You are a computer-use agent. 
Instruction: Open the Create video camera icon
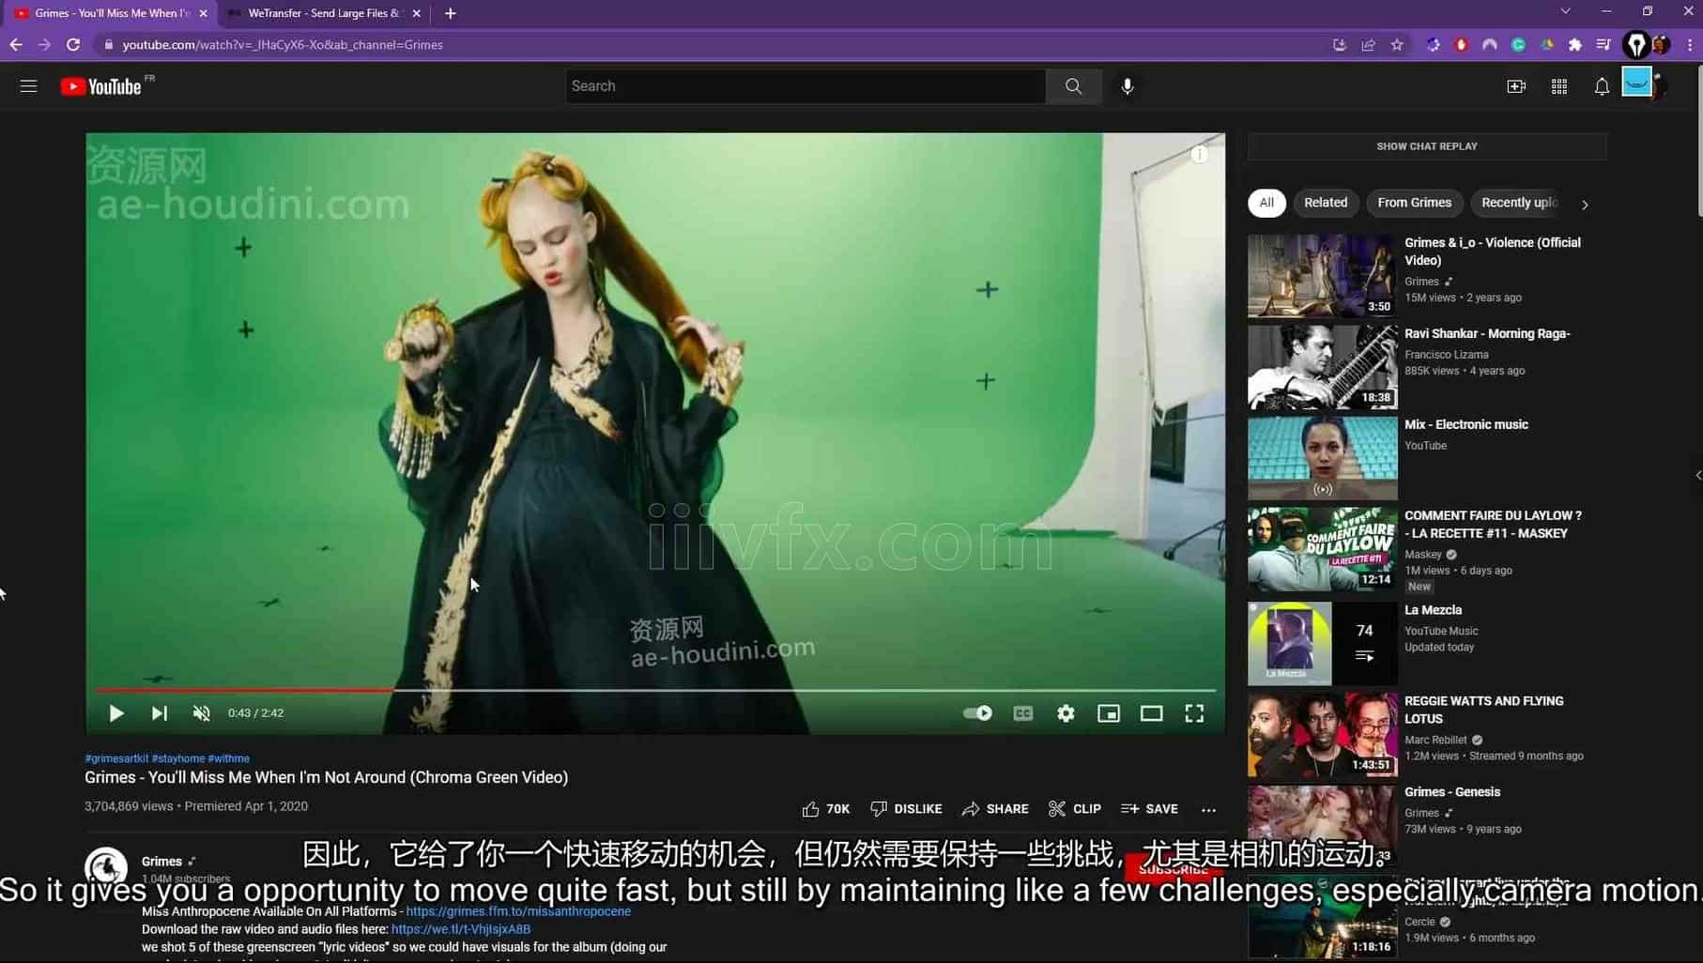click(x=1516, y=86)
